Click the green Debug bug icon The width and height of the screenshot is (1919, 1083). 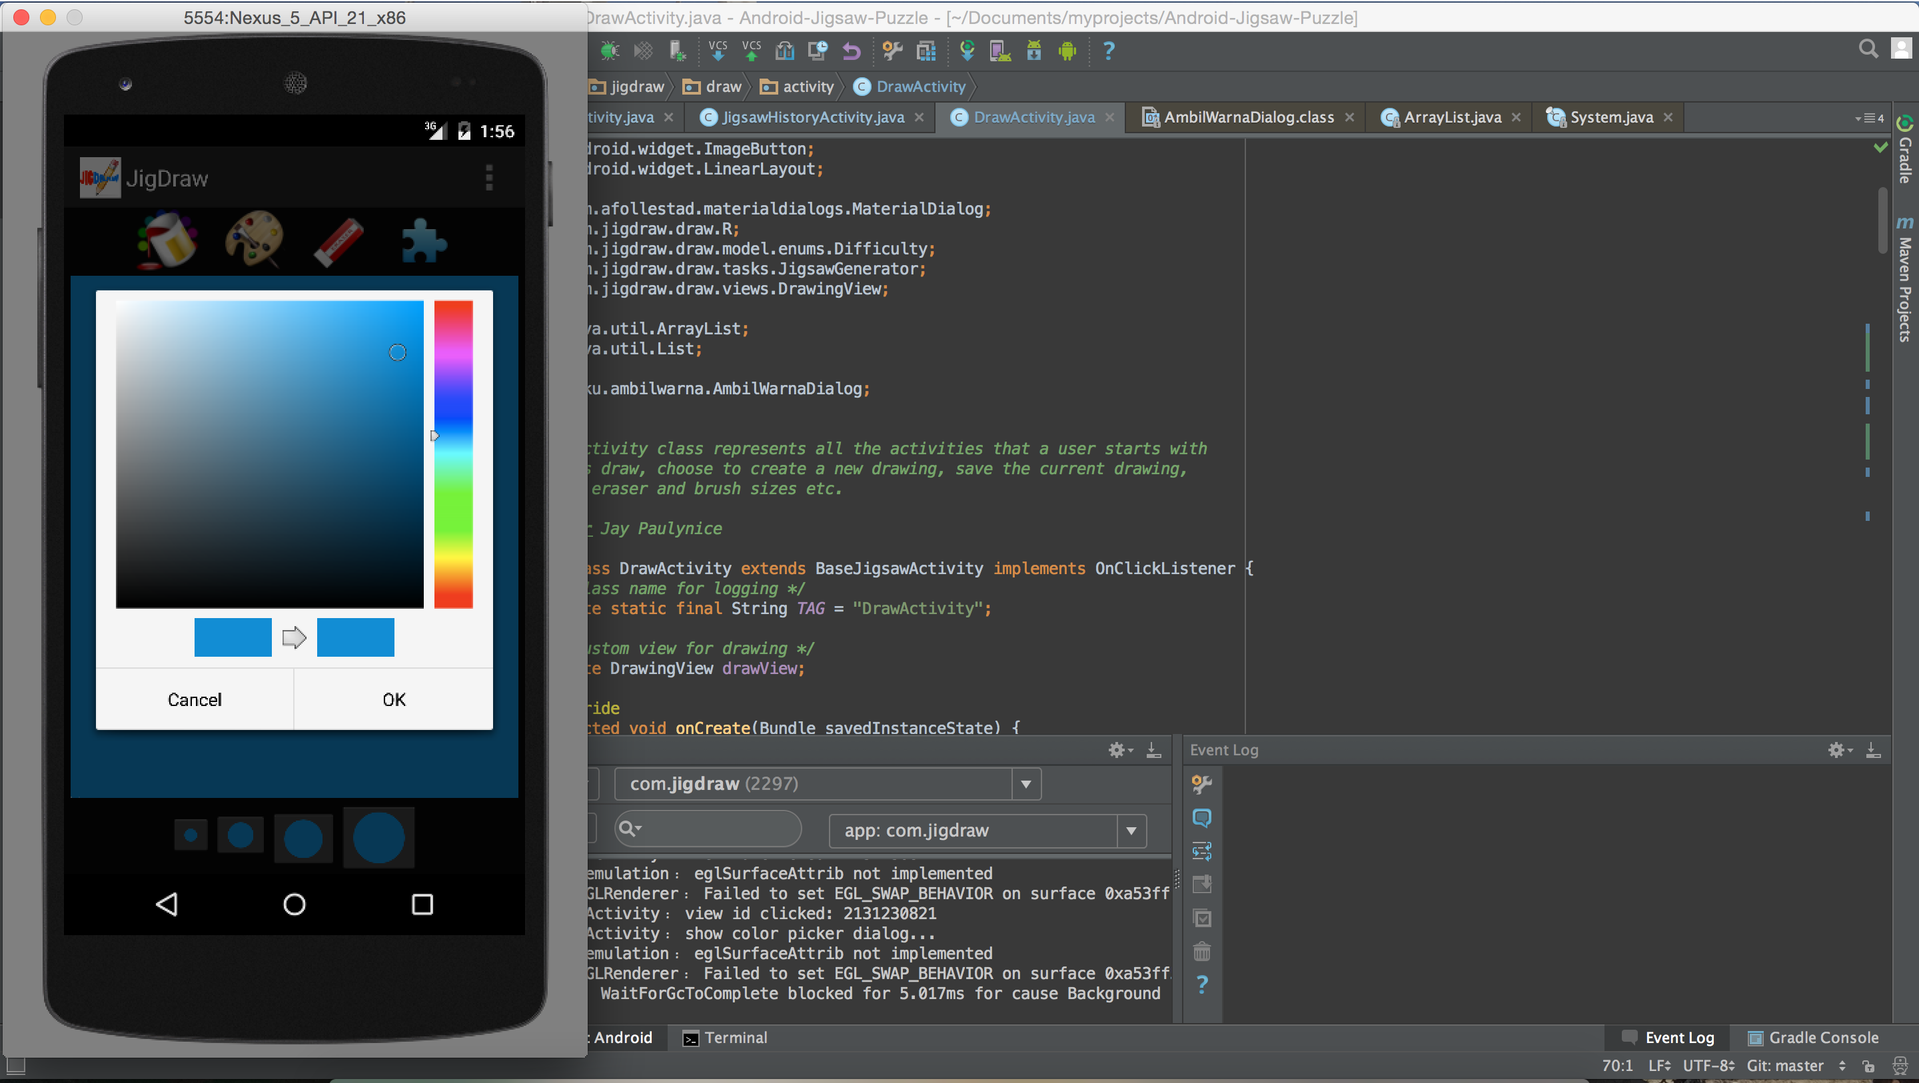point(610,51)
